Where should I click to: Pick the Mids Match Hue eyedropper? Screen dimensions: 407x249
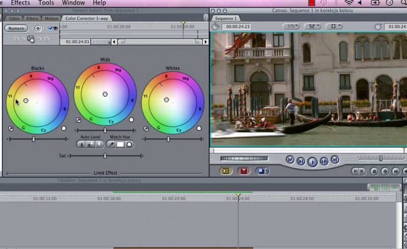110,144
